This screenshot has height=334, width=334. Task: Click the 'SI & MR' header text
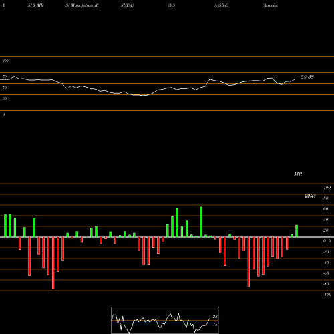[35, 5]
